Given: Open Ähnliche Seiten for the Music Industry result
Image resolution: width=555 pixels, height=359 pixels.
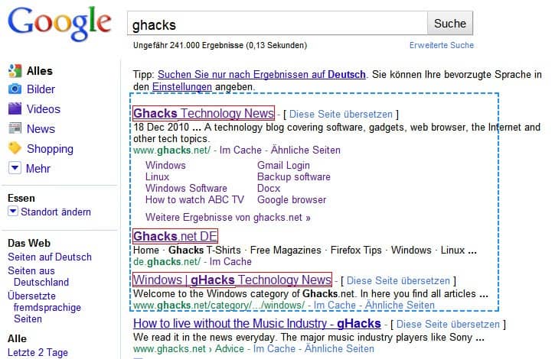Looking at the screenshot, I should click(339, 349).
